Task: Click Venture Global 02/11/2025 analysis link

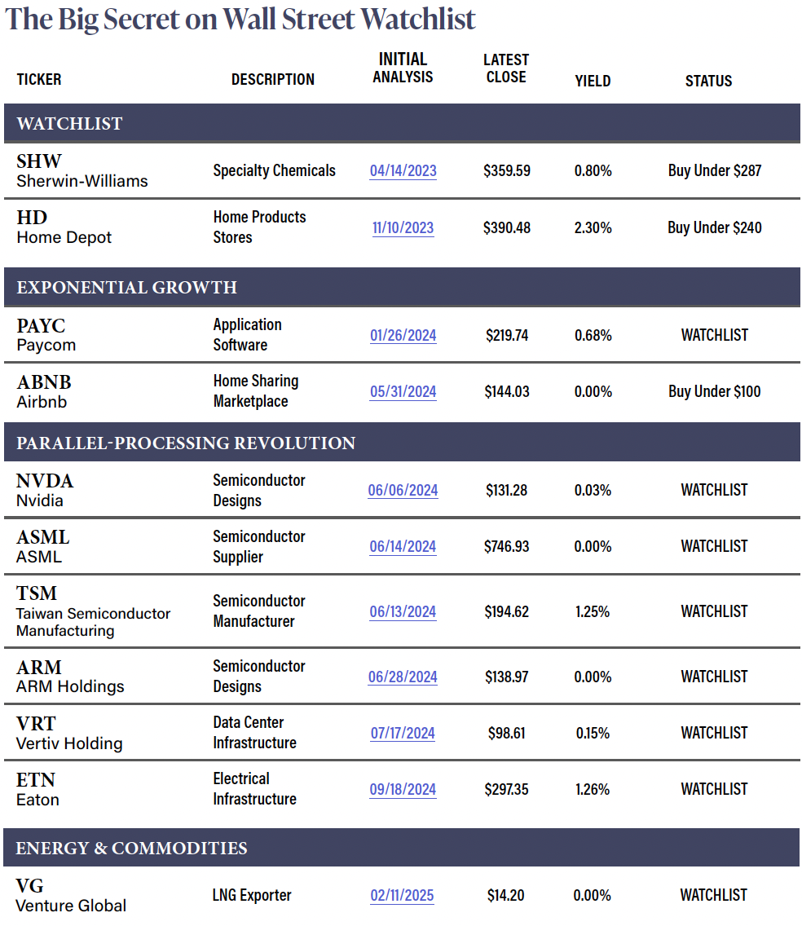Action: point(402,896)
